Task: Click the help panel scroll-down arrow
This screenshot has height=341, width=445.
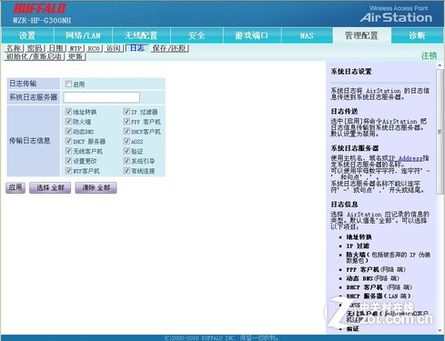Action: (x=440, y=330)
